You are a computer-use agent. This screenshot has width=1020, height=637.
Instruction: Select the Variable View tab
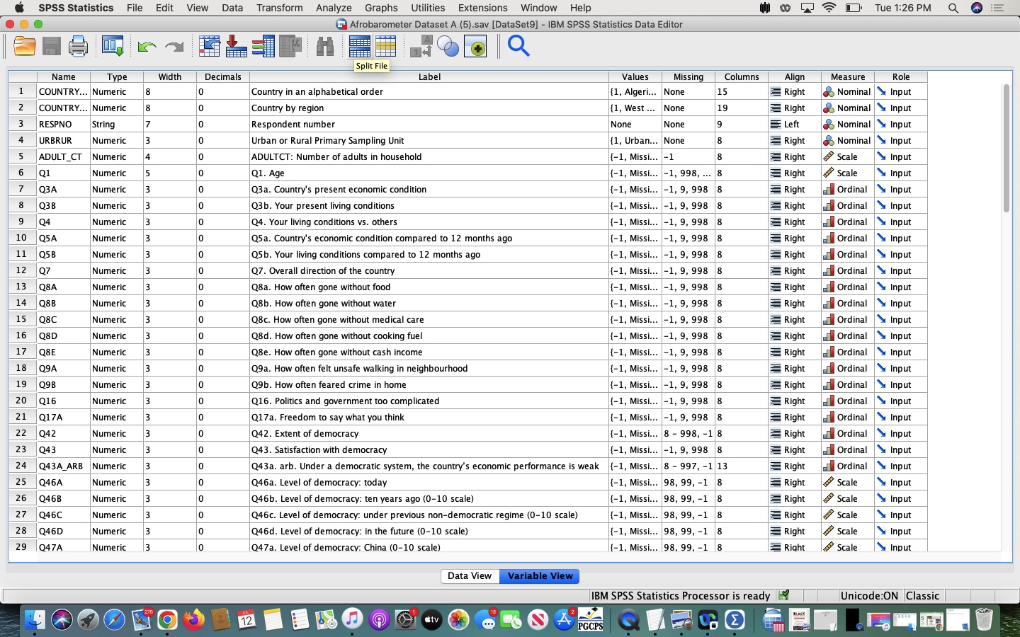pyautogui.click(x=539, y=576)
